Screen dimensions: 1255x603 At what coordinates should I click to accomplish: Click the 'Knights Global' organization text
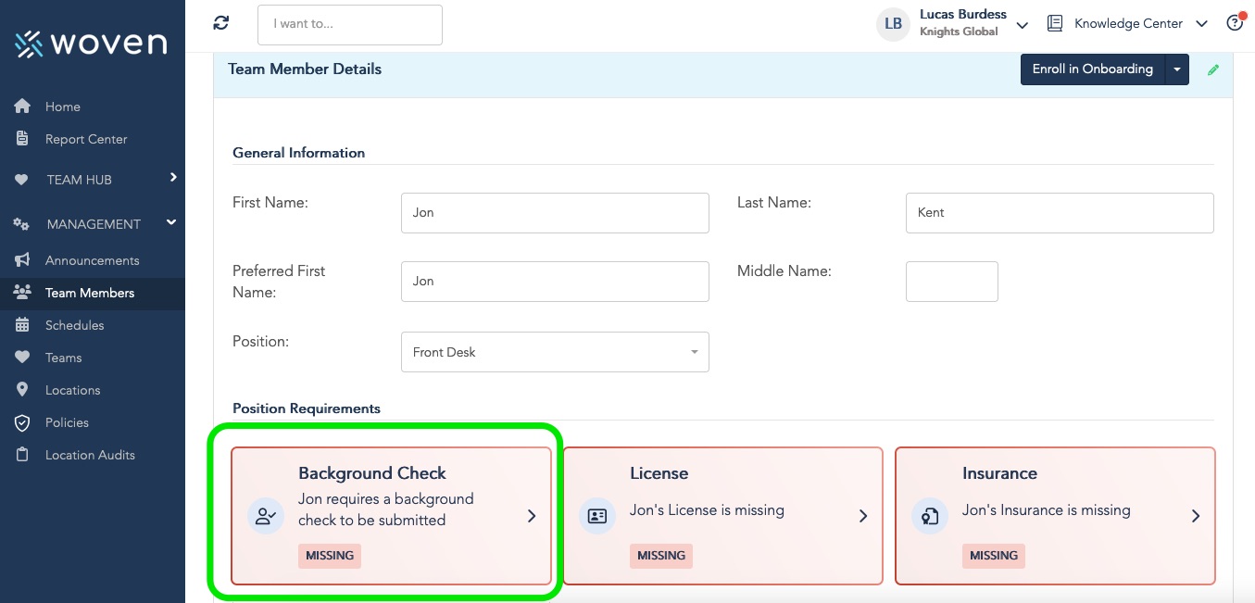click(x=959, y=31)
